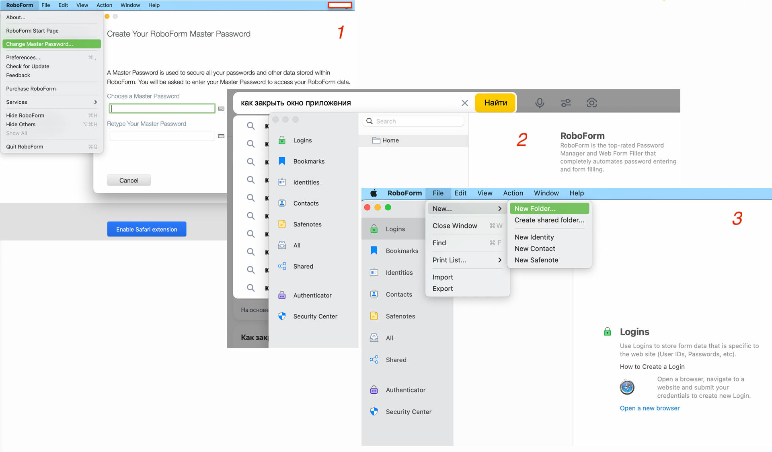Click the Contacts icon in window 2 sidebar
The height and width of the screenshot is (452, 772).
pyautogui.click(x=282, y=203)
